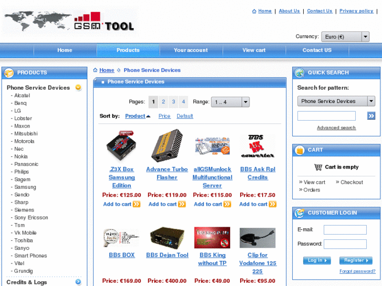382x286 pixels.
Task: Focus the Password login field
Action: click(x=345, y=244)
